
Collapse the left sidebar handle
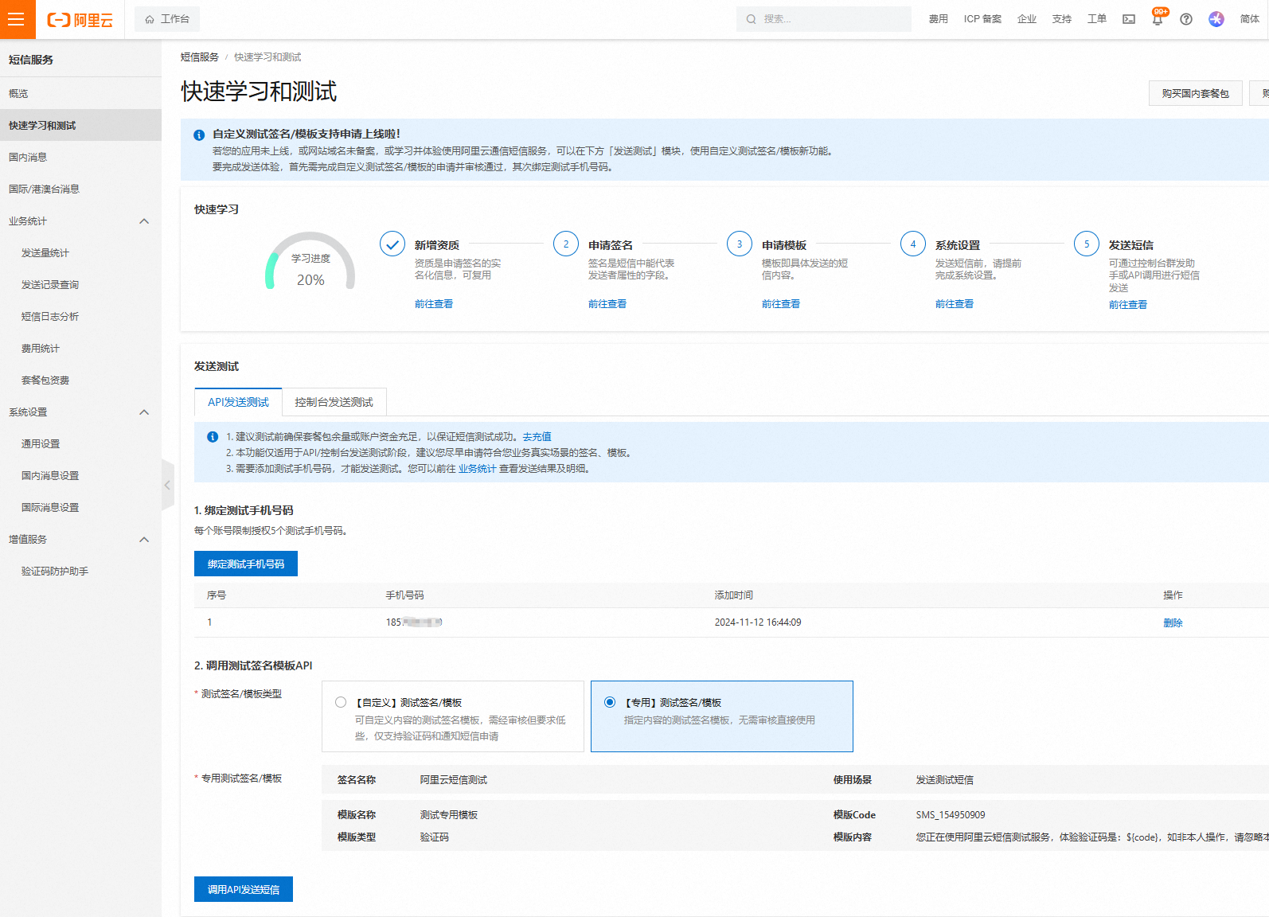point(167,485)
